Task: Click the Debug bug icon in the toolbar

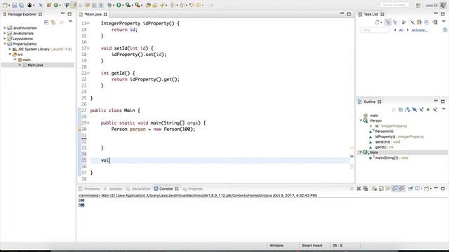Action: [x=109, y=5]
